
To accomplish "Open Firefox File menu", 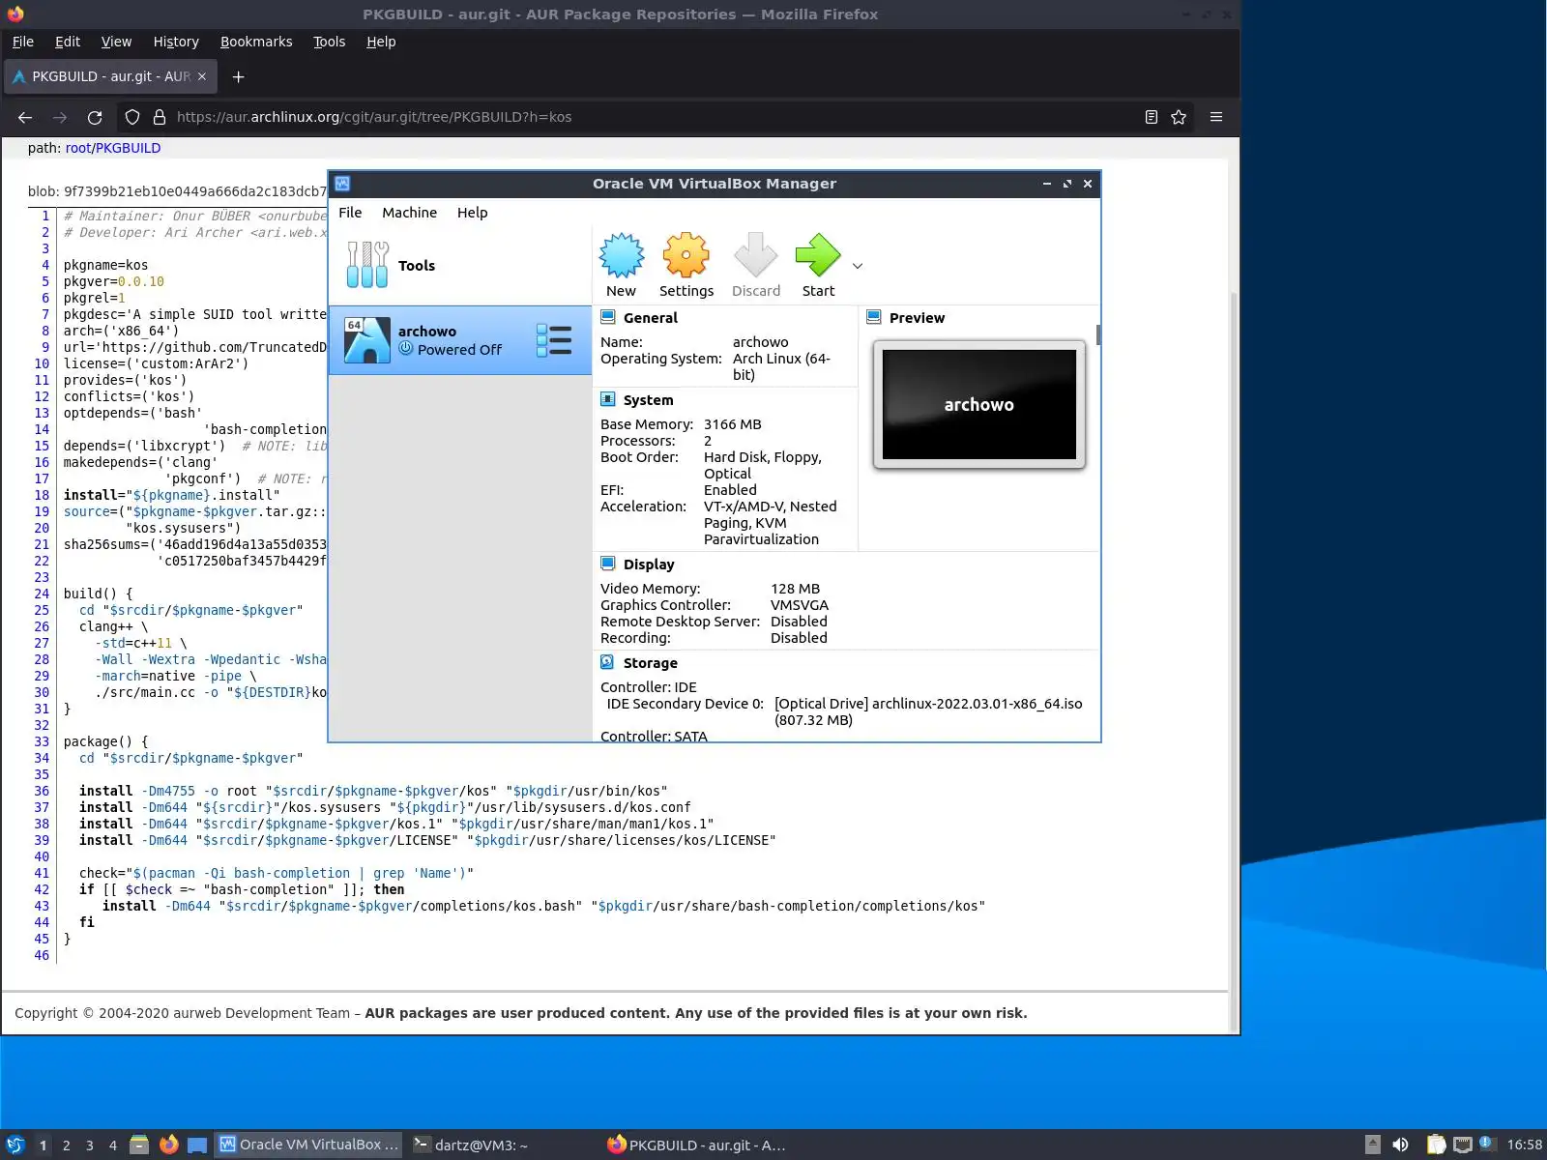I will click(x=22, y=42).
